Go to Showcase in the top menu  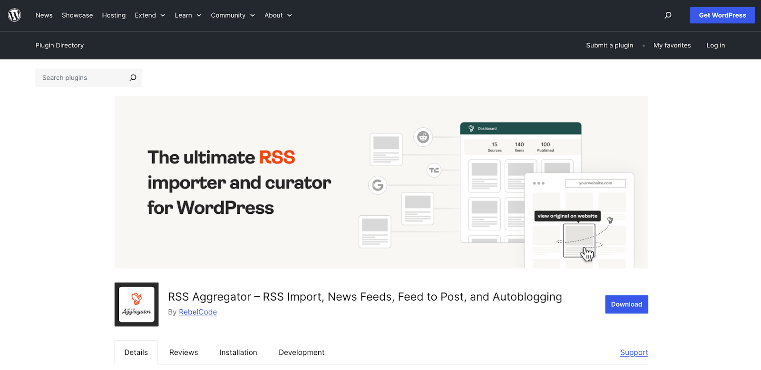point(77,15)
